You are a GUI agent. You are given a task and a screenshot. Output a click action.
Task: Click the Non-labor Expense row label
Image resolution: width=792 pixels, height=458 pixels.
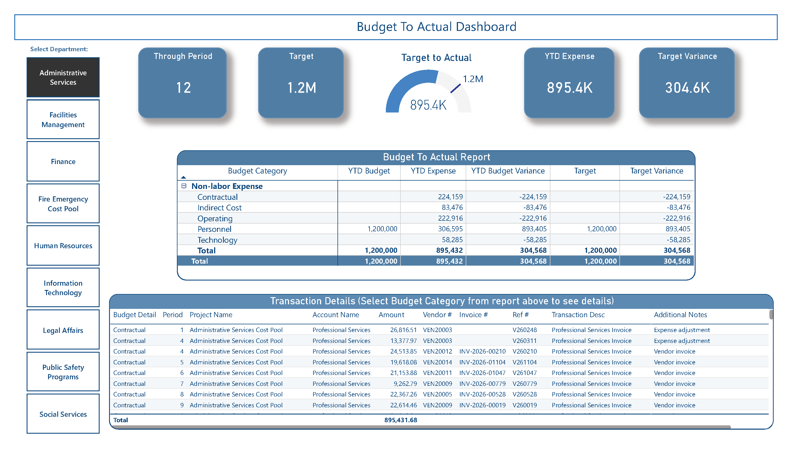pyautogui.click(x=227, y=186)
